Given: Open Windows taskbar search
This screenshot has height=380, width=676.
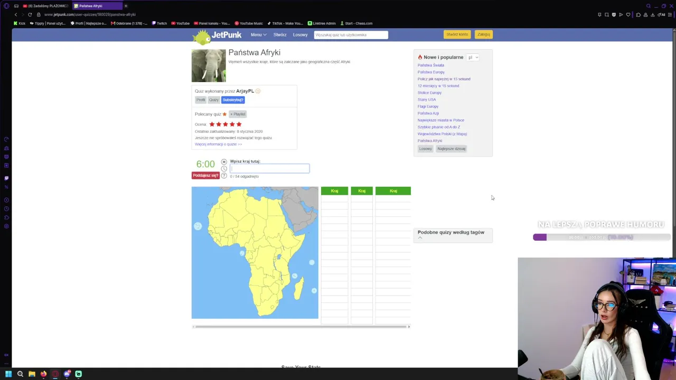Looking at the screenshot, I should click(20, 374).
